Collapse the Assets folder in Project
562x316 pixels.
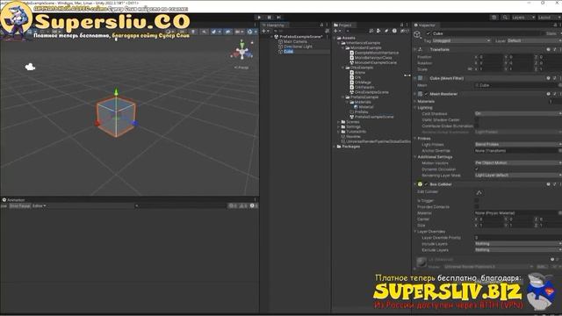coord(334,38)
